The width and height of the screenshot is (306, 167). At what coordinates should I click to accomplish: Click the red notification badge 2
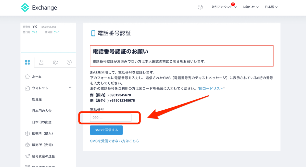(x=233, y=4)
